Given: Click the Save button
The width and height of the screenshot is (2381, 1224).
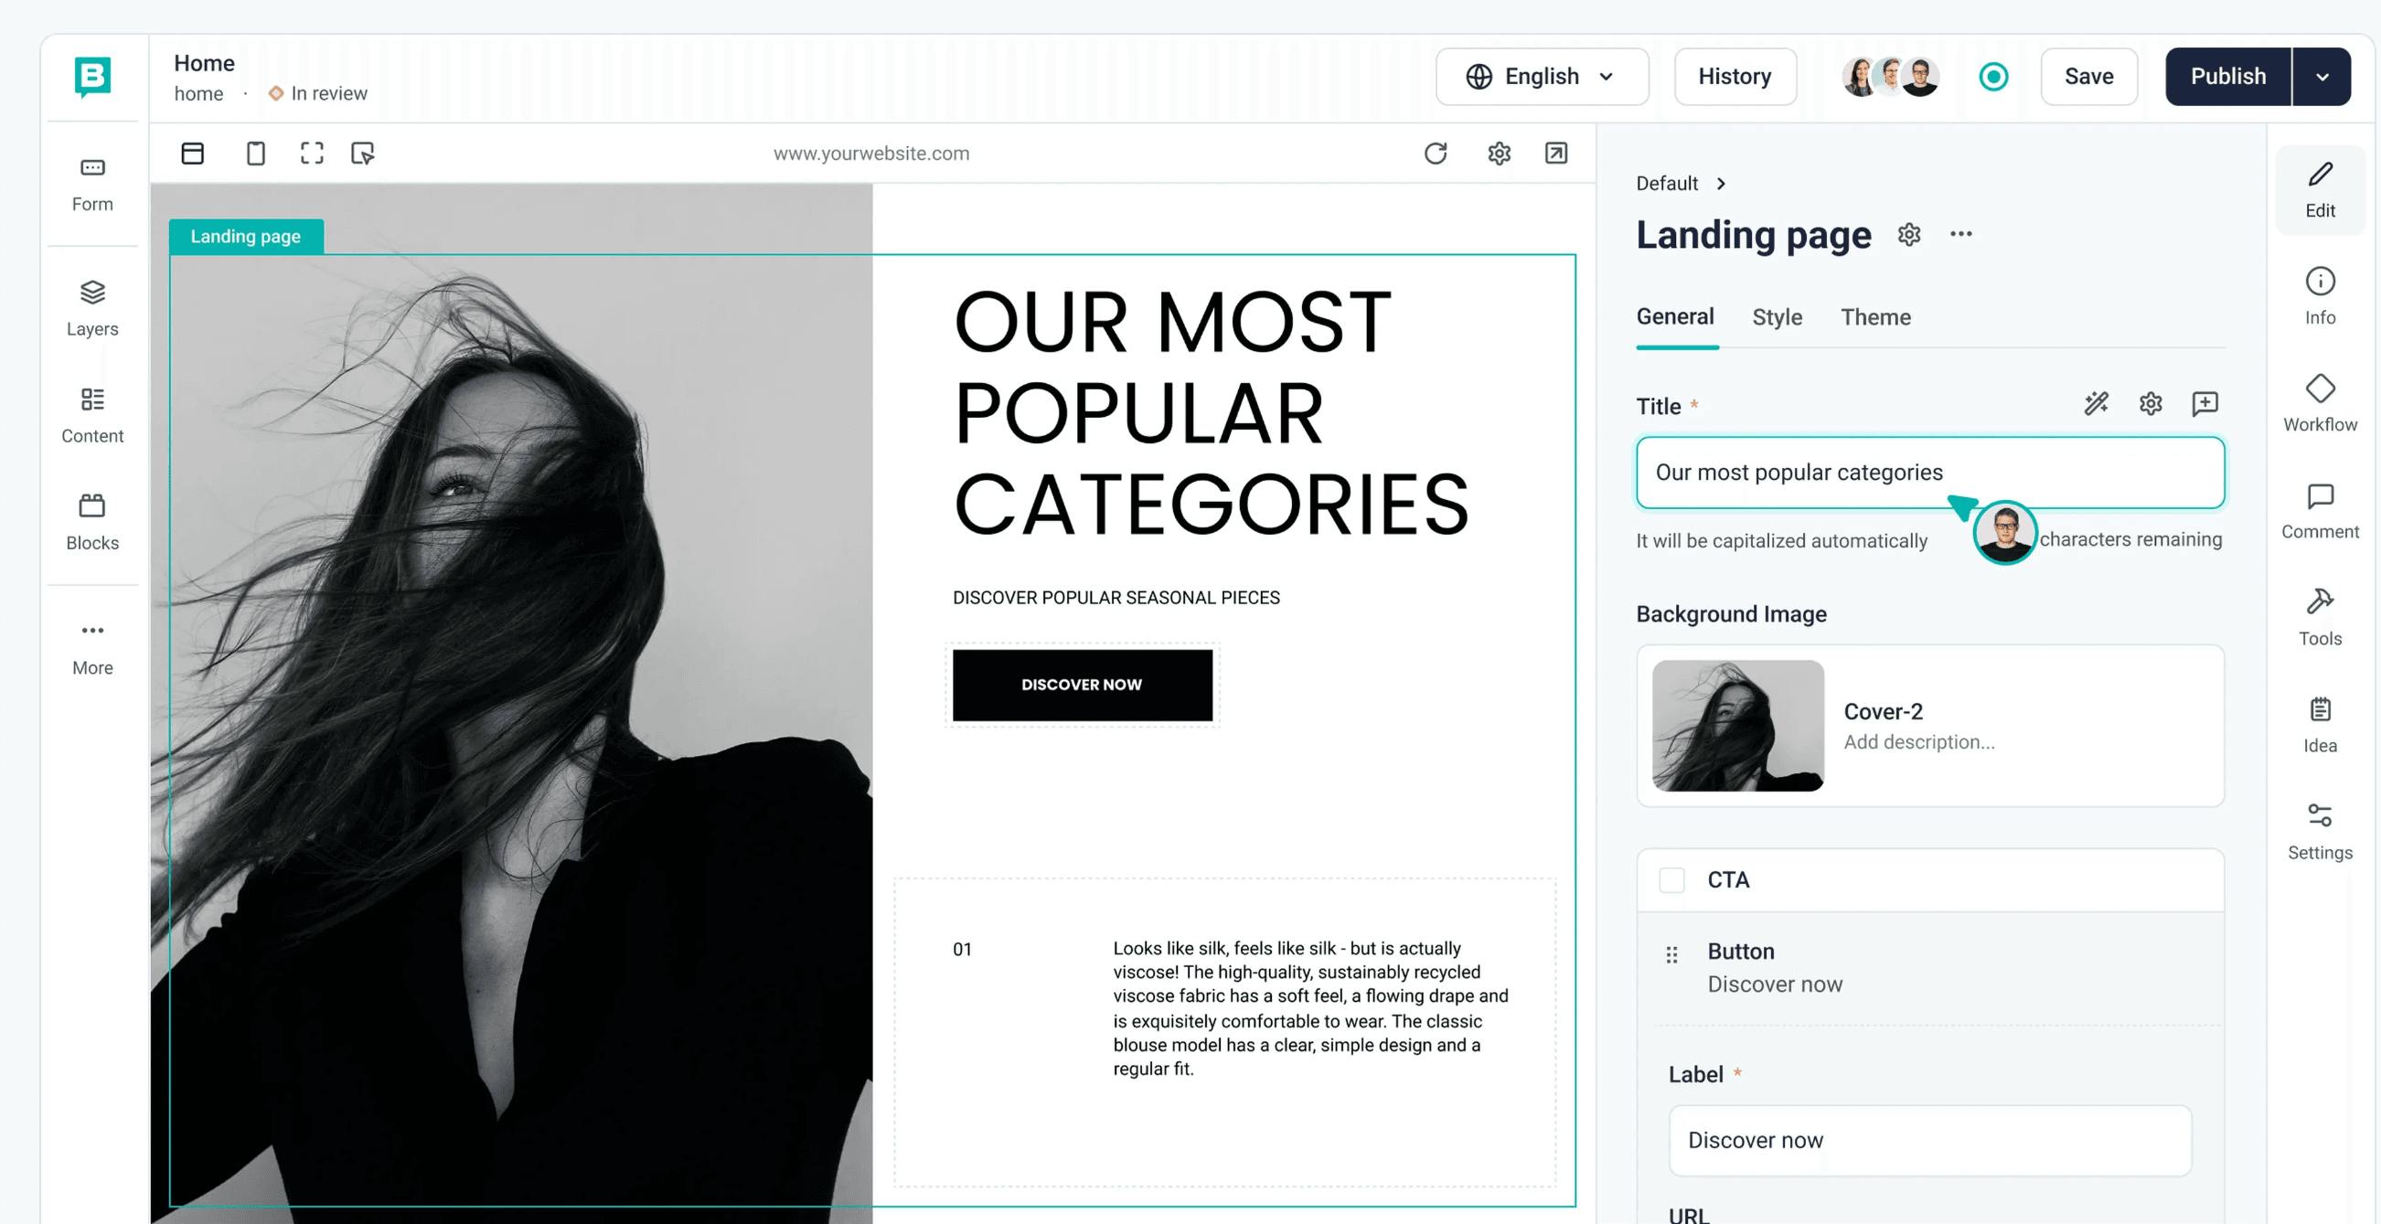Looking at the screenshot, I should [2089, 77].
